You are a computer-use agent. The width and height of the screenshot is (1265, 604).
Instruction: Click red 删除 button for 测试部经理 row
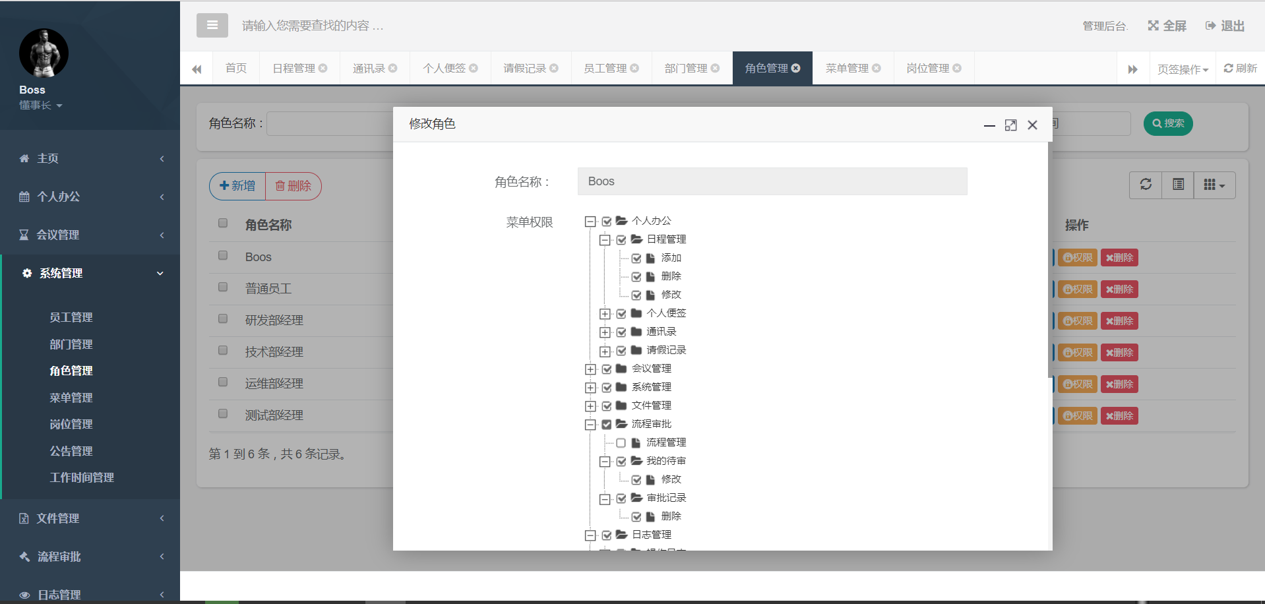pos(1119,416)
